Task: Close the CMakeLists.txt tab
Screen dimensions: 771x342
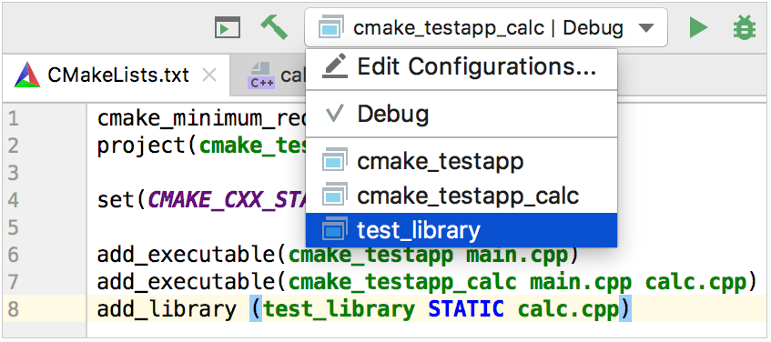Action: pyautogui.click(x=209, y=75)
